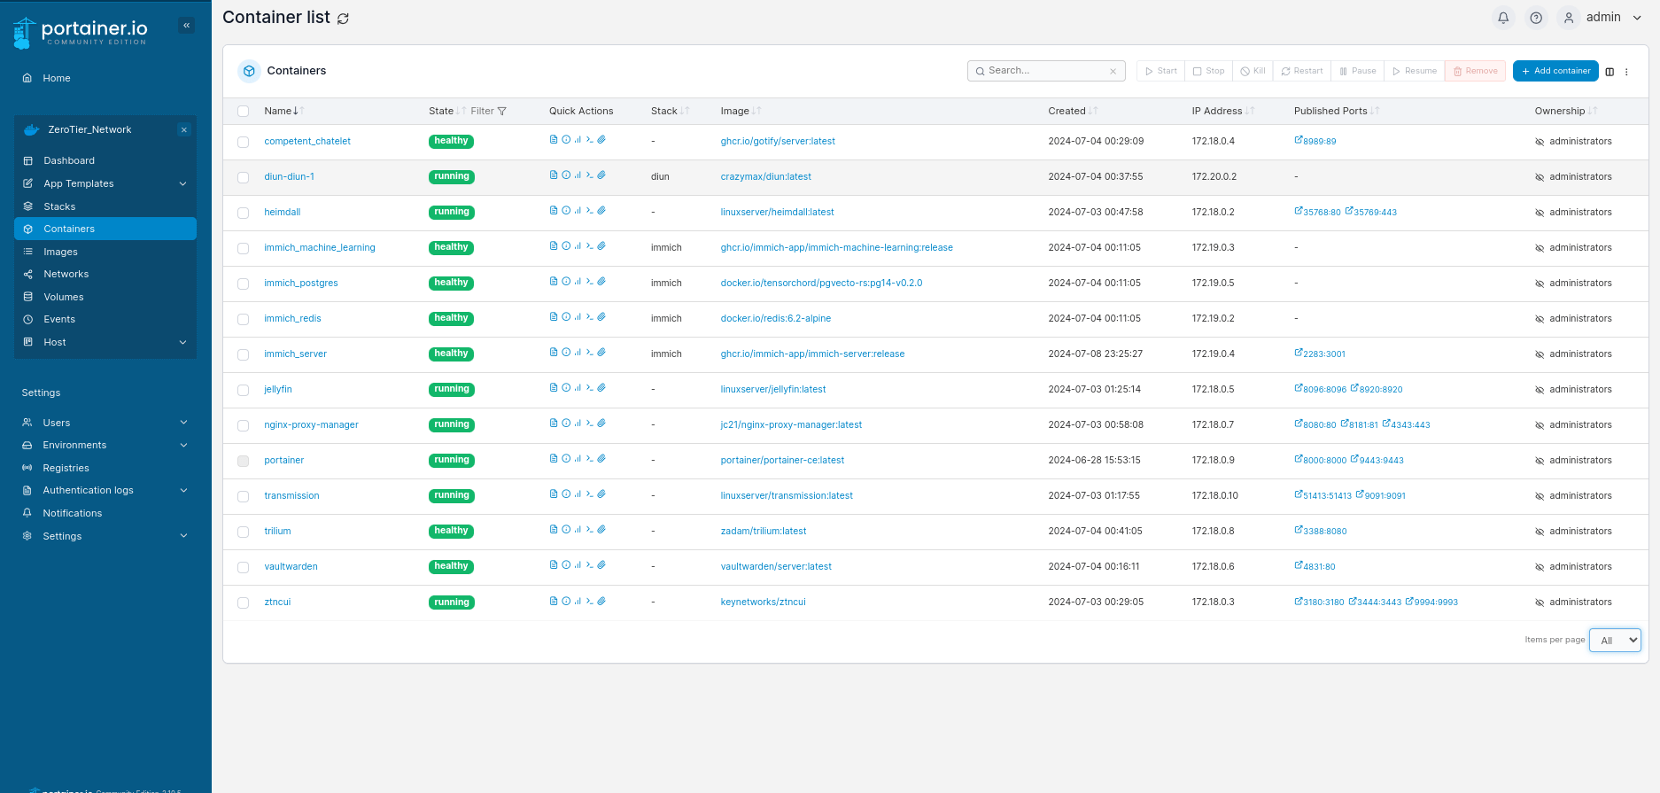Go to Home in sidebar

pos(57,78)
